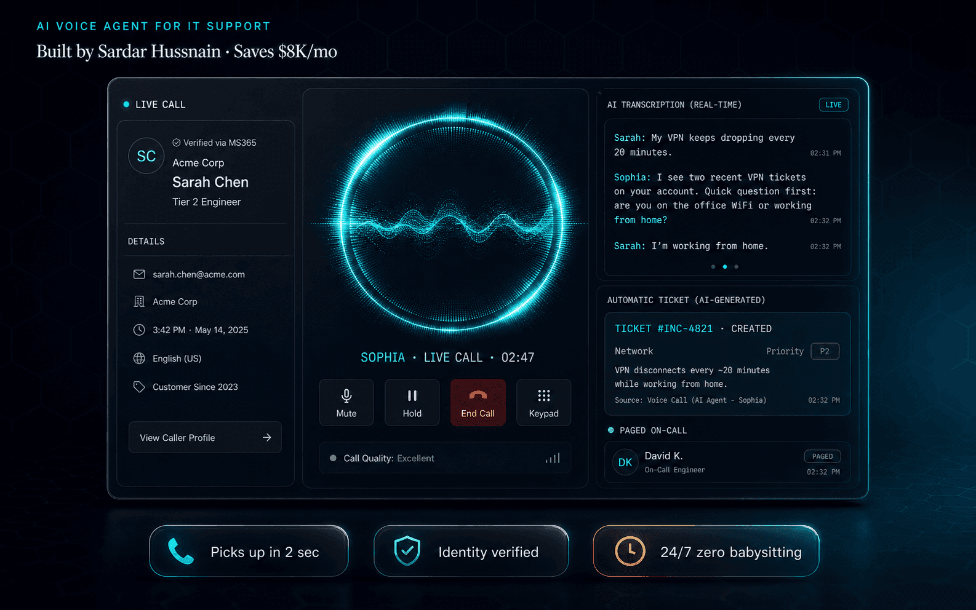The height and width of the screenshot is (610, 976).
Task: Click the clock icon beside 3:42 PM
Action: click(139, 330)
